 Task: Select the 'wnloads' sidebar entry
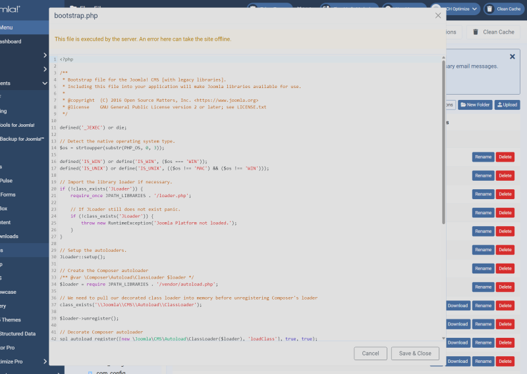9,237
